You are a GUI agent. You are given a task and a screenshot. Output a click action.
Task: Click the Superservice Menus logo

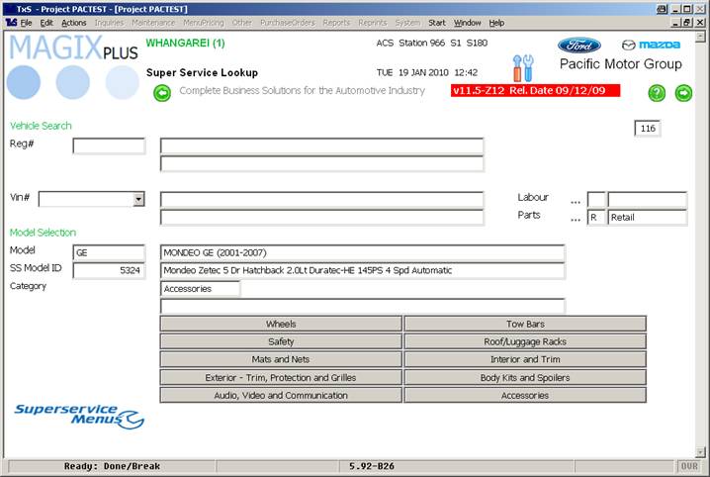pyautogui.click(x=79, y=416)
